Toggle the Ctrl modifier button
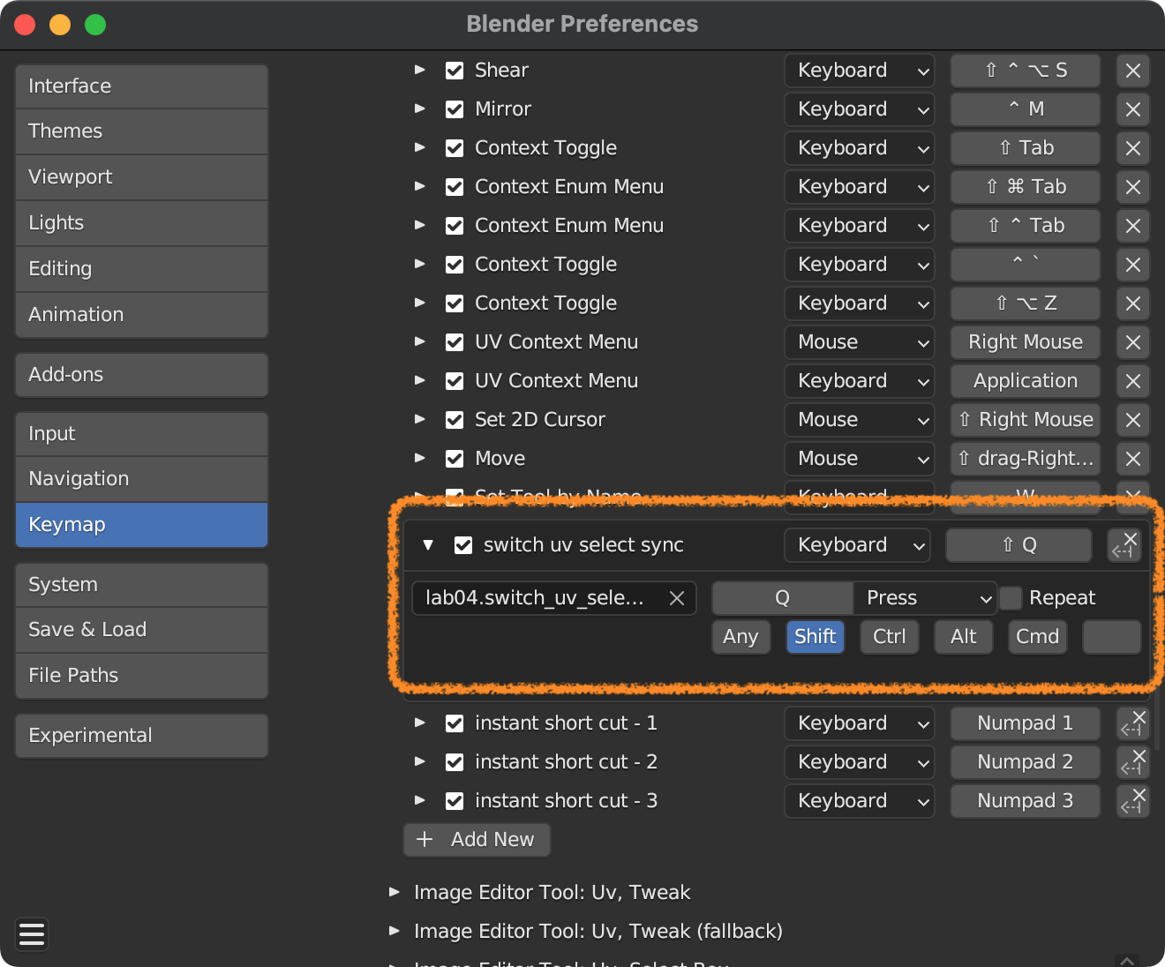Screen dimensions: 1165x967 click(x=889, y=637)
